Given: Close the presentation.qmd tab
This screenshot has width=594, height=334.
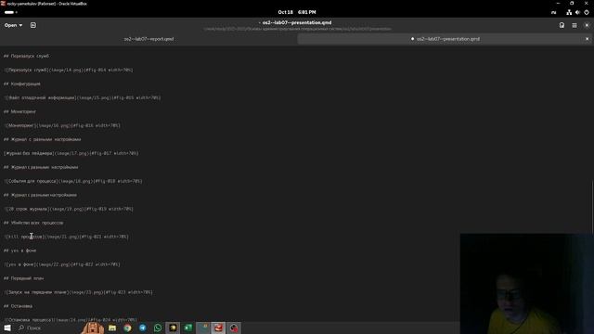Looking at the screenshot, I should [588, 39].
